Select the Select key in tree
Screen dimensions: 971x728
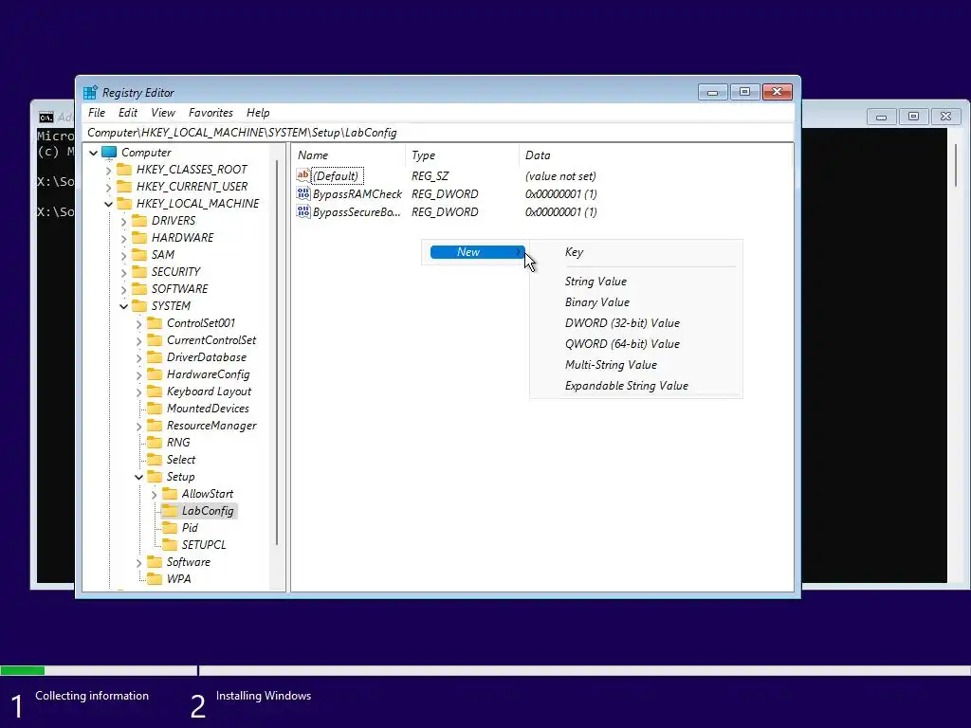click(181, 460)
